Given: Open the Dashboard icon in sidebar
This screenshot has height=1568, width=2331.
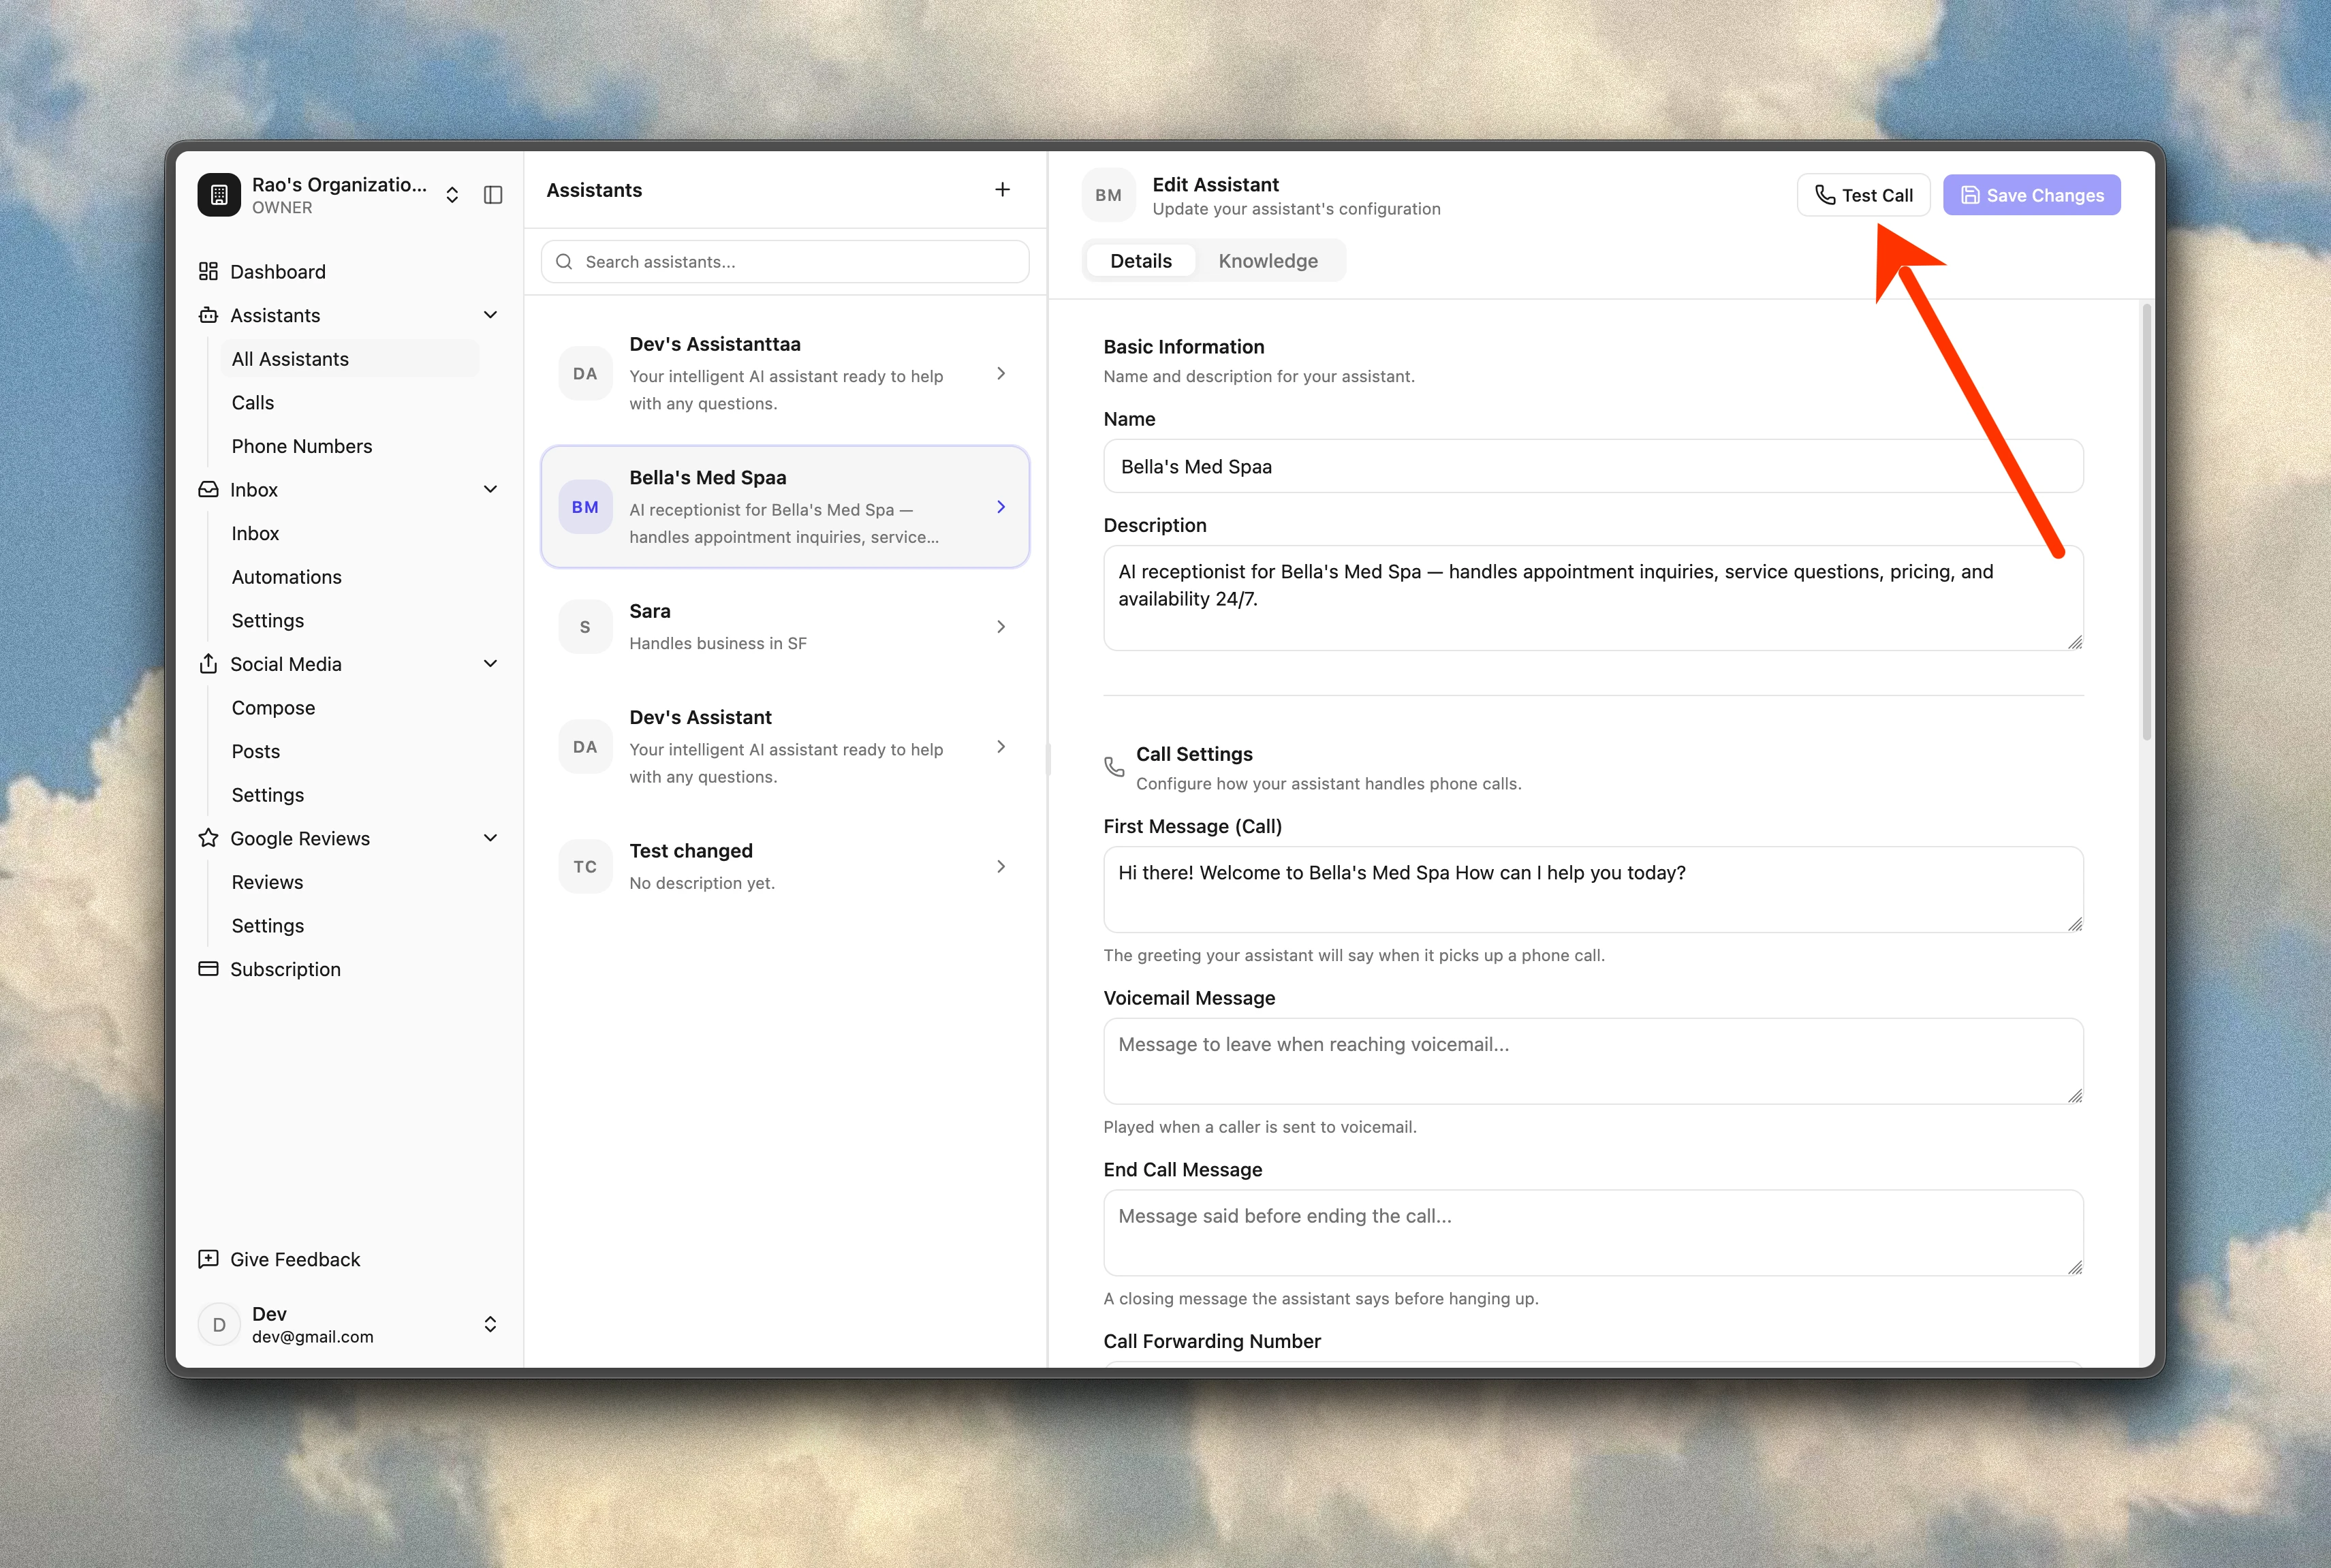Looking at the screenshot, I should [208, 271].
